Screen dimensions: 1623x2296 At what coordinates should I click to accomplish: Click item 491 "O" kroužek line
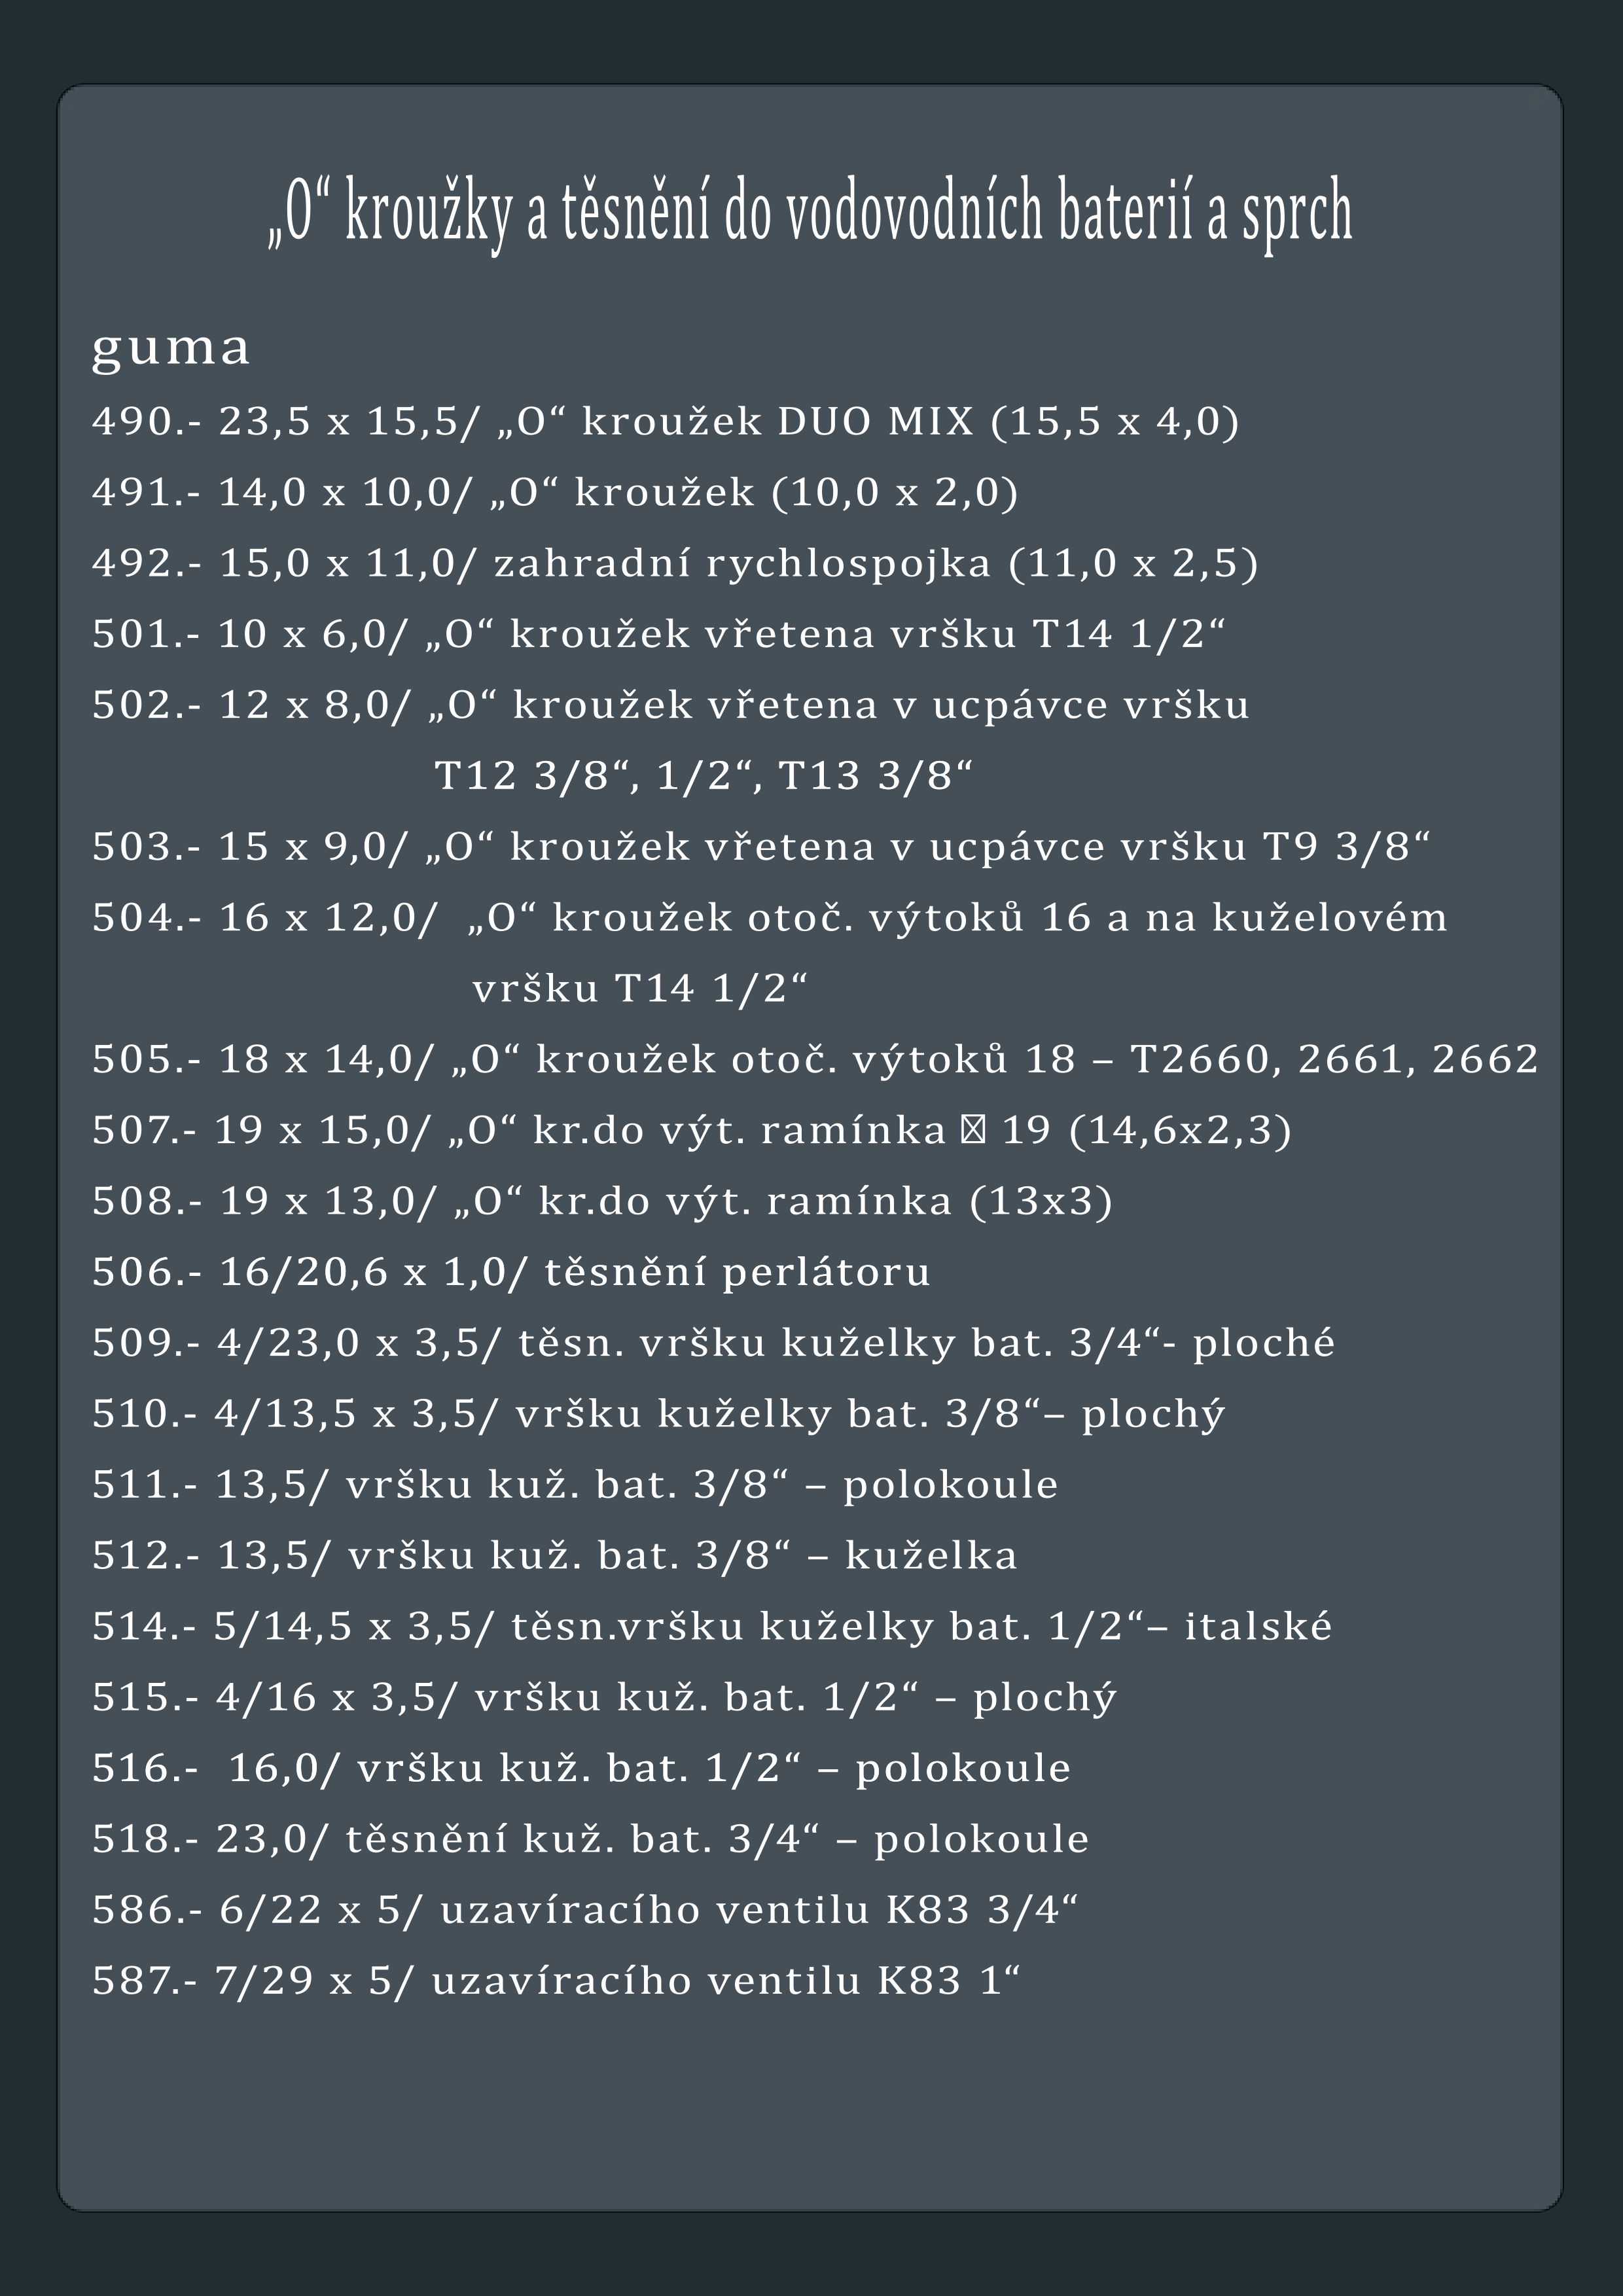555,492
